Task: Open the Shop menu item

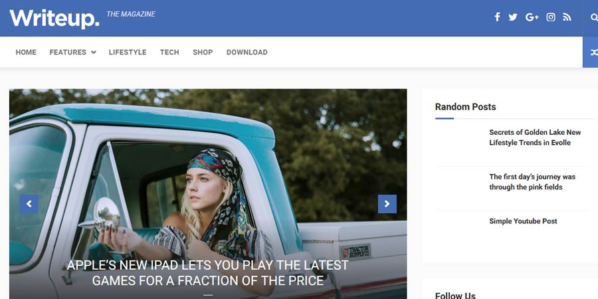Action: pos(203,52)
